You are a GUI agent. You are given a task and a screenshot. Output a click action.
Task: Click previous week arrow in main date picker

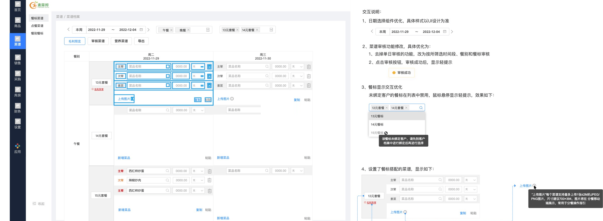click(68, 29)
